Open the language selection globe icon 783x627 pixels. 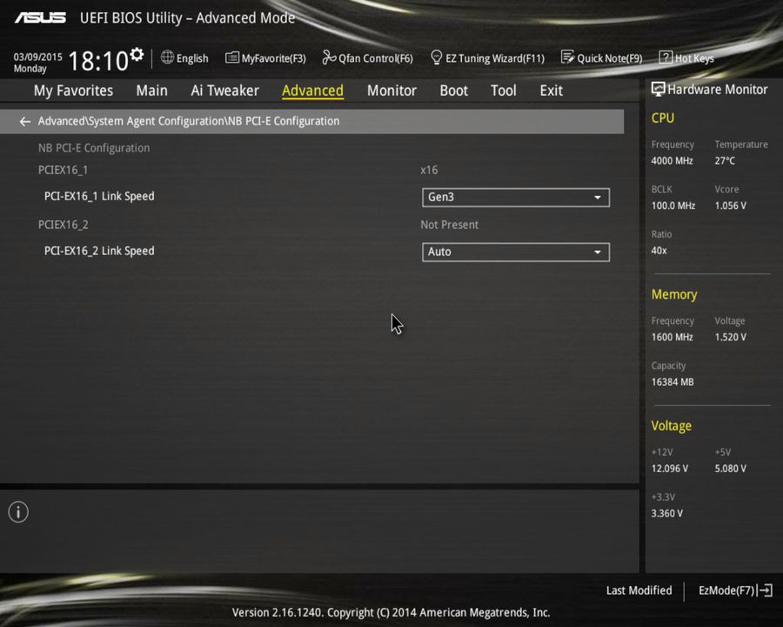166,57
